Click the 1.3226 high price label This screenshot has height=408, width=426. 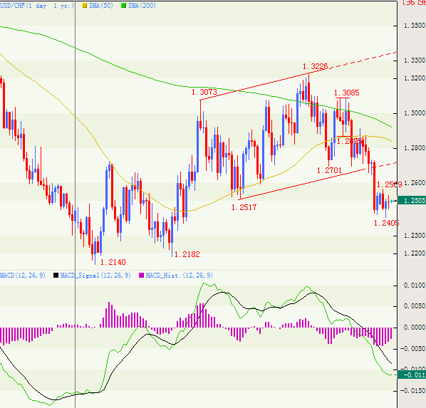click(315, 66)
